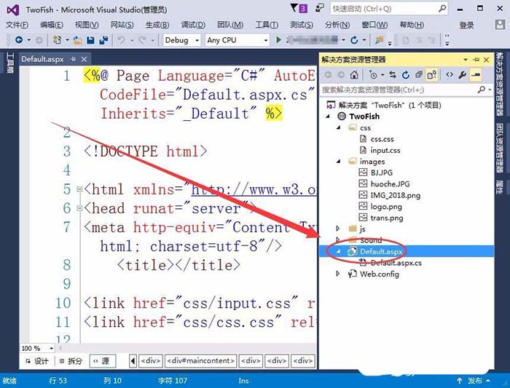Click the Solution Explorer search box
The width and height of the screenshot is (510, 388).
coord(406,90)
